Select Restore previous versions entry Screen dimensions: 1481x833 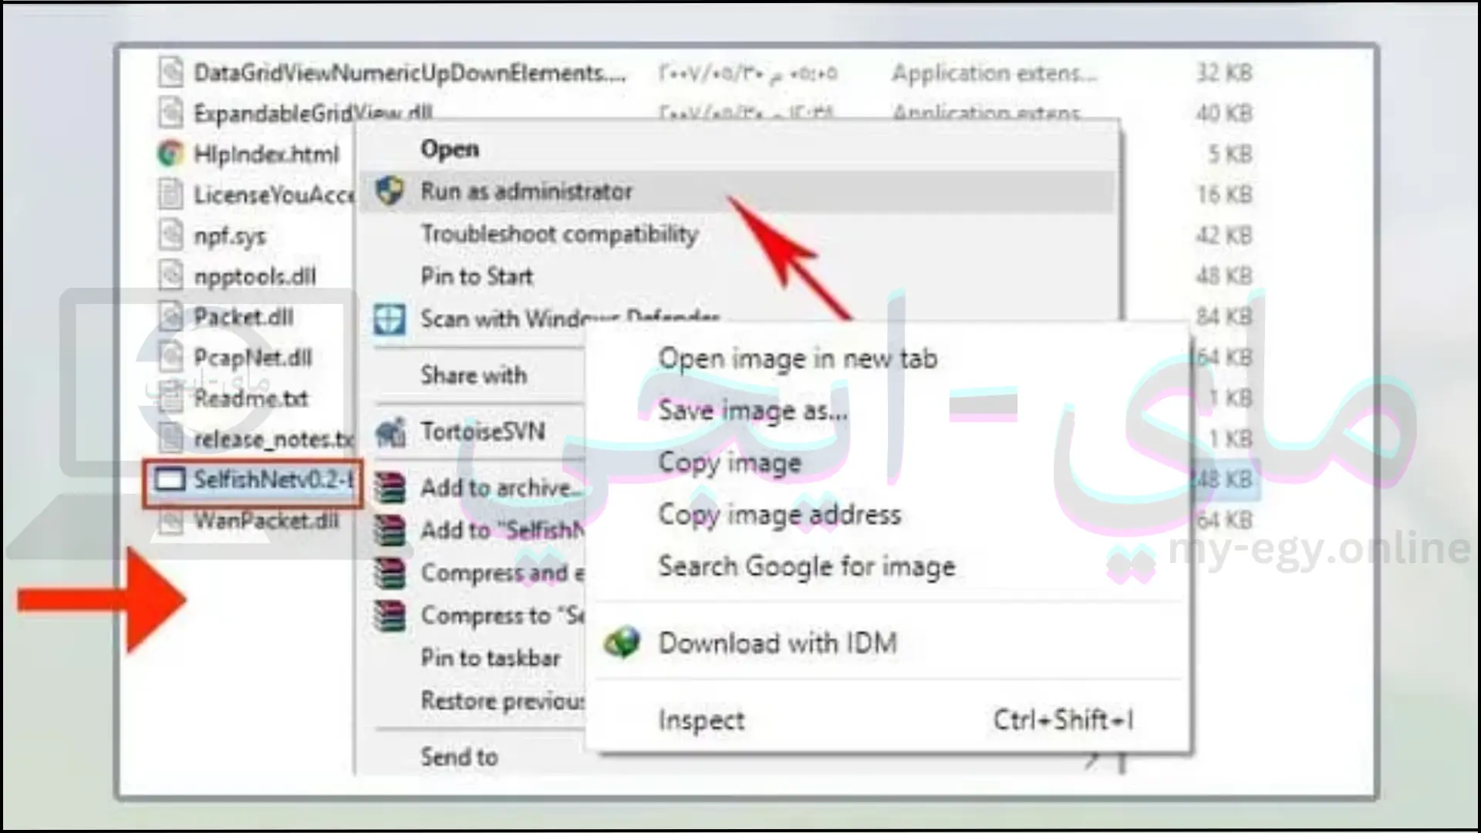click(x=502, y=700)
